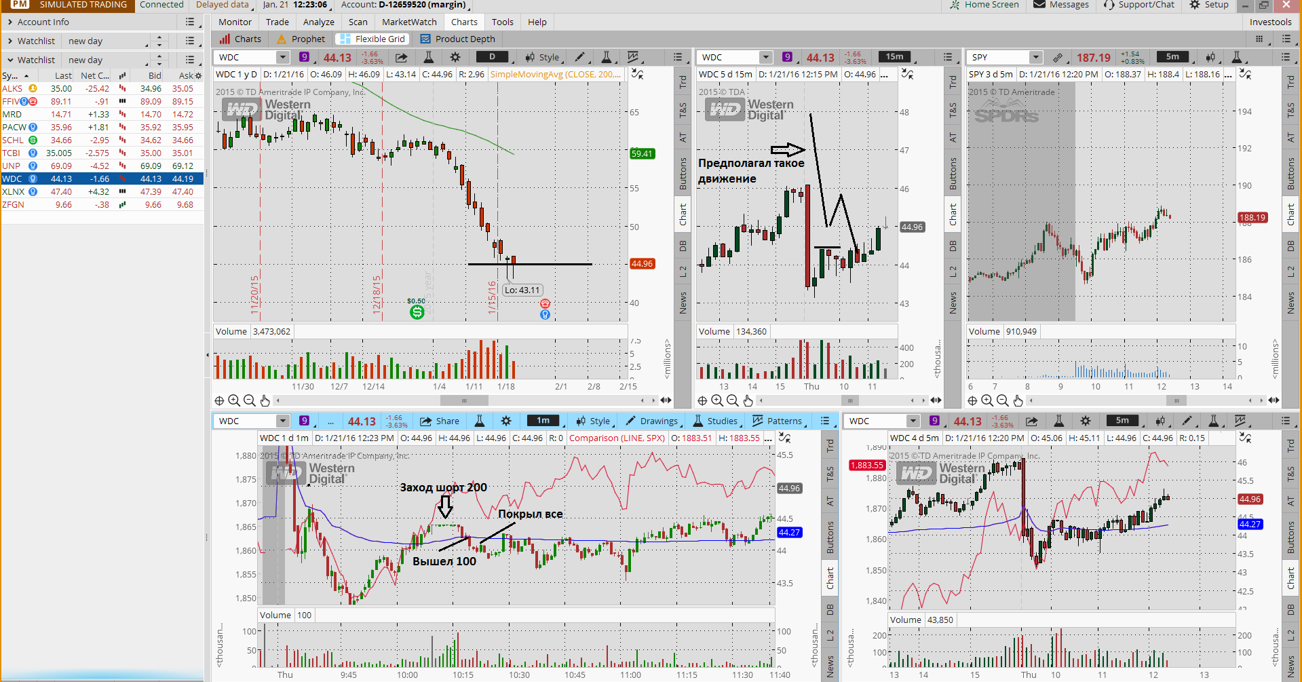This screenshot has height=682, width=1302.
Task: Click Drawings button on WDC 1m chart
Action: 652,421
